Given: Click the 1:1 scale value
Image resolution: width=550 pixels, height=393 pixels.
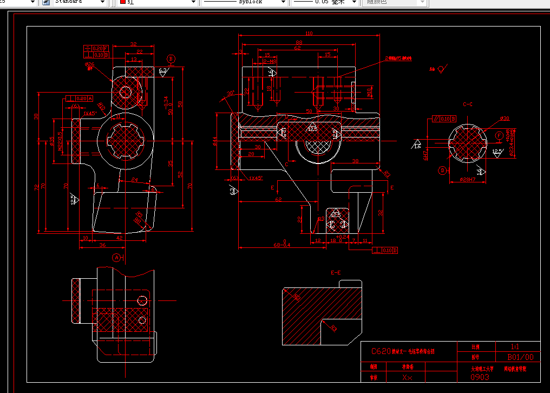Looking at the screenshot, I should tap(515, 346).
